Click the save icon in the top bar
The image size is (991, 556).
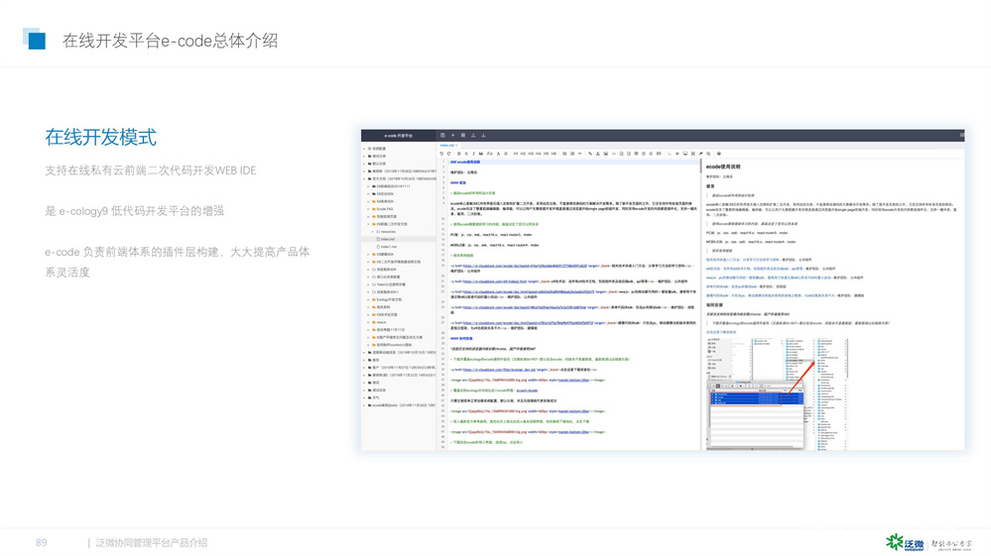443,135
